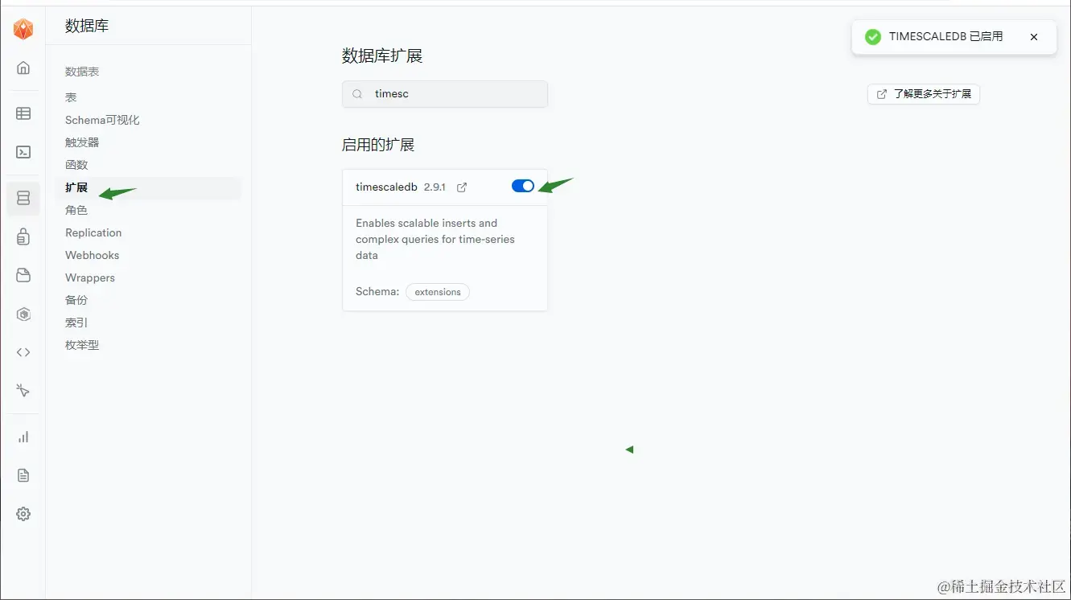
Task: Open 函数 menu item
Action: click(x=76, y=165)
